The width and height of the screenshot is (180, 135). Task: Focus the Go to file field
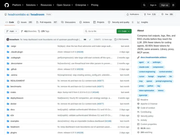pos(100,31)
